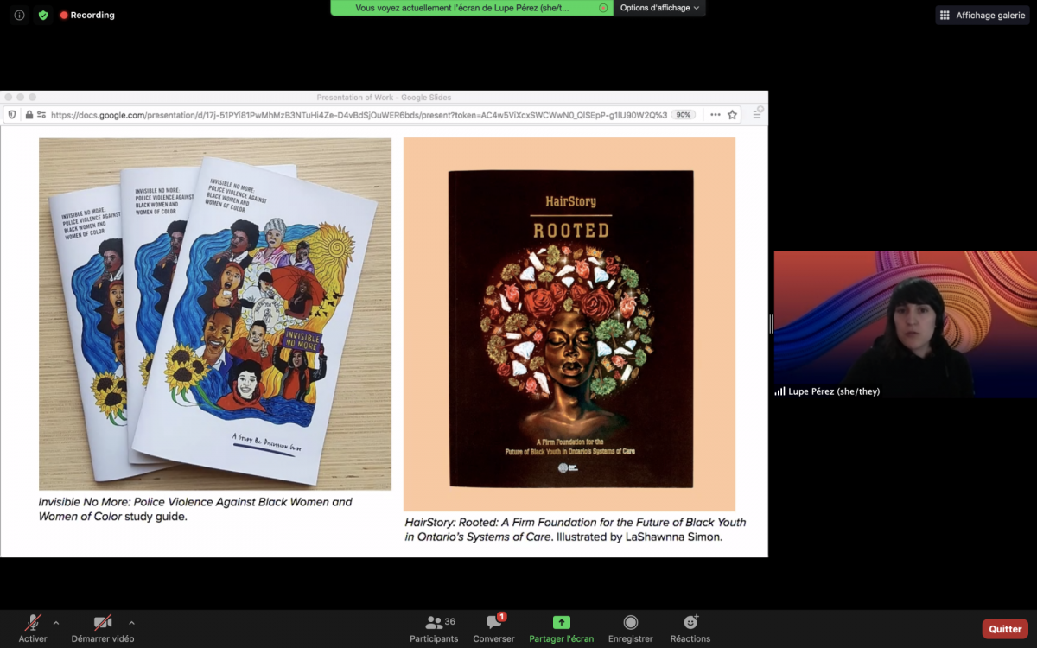Open the site permissions icon beside the padlock
The image size is (1037, 648).
click(41, 114)
